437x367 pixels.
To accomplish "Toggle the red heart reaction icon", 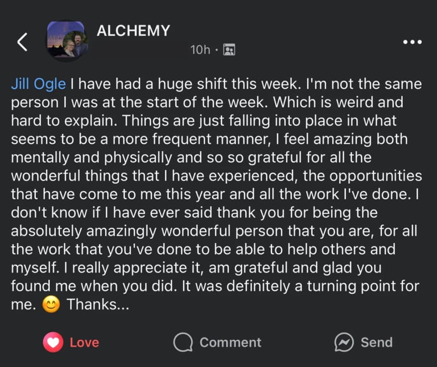I will [53, 343].
